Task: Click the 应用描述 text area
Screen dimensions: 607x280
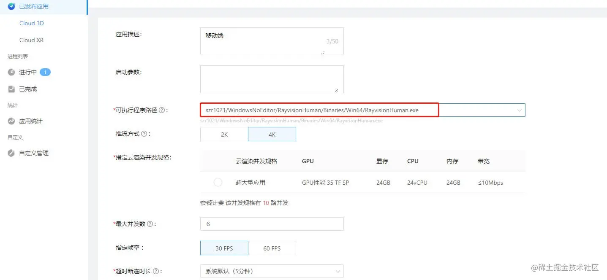Action: [x=272, y=41]
